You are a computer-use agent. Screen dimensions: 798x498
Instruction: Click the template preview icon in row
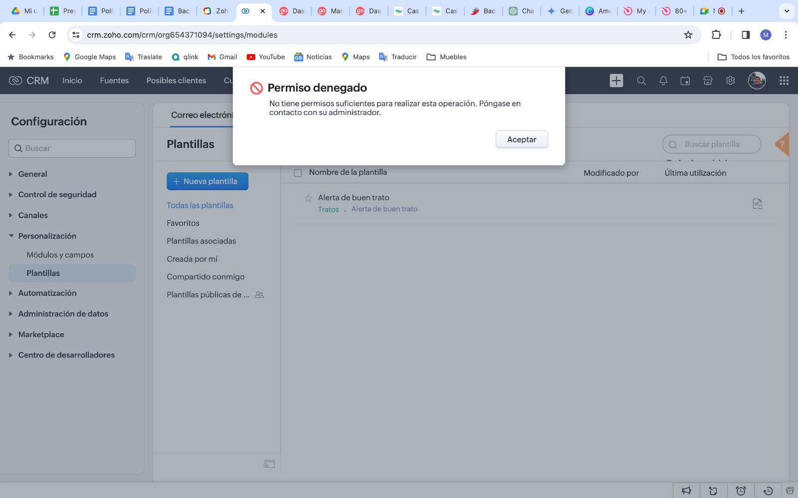point(757,204)
